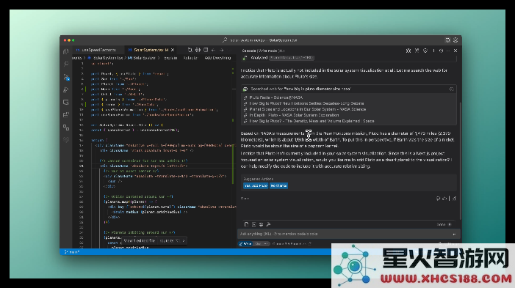Enable Write mode toggle in Cascade
The image size is (515, 288).
coord(245,244)
